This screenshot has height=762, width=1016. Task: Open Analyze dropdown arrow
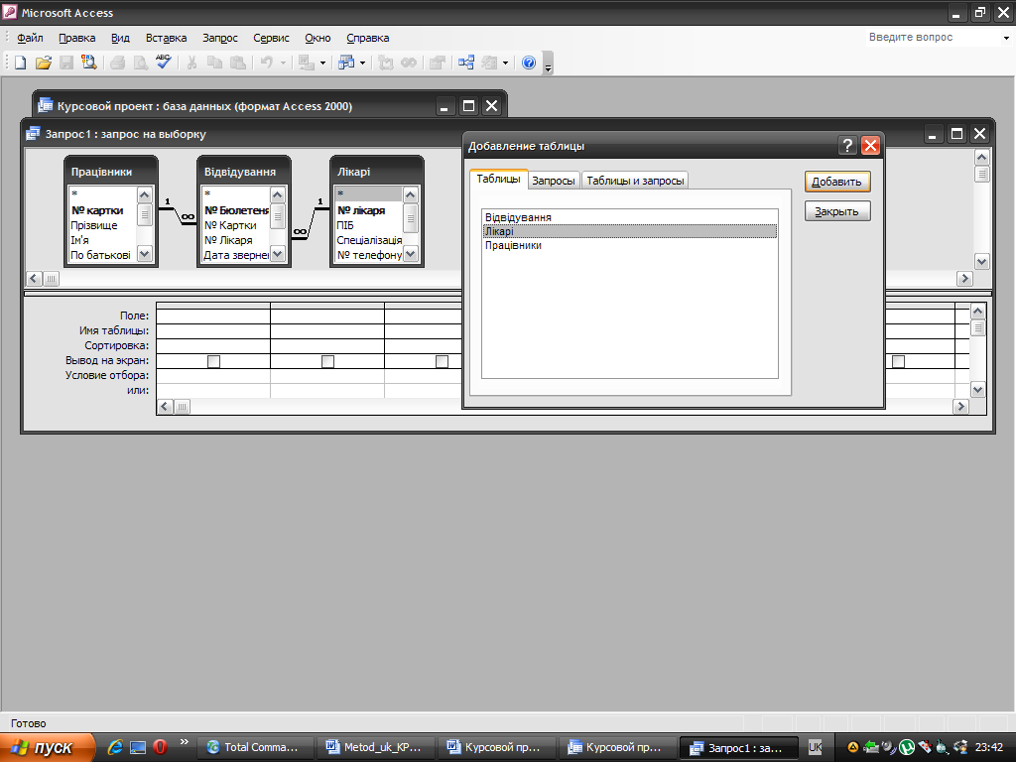click(363, 63)
